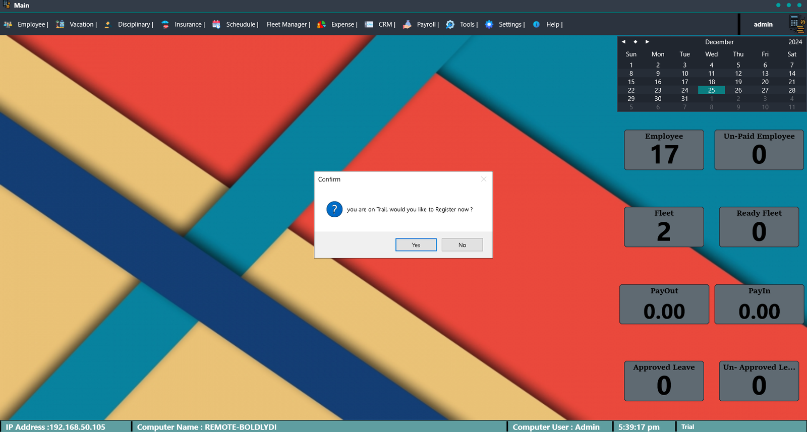Open the Fleet Manager menu
807x432 pixels.
287,24
